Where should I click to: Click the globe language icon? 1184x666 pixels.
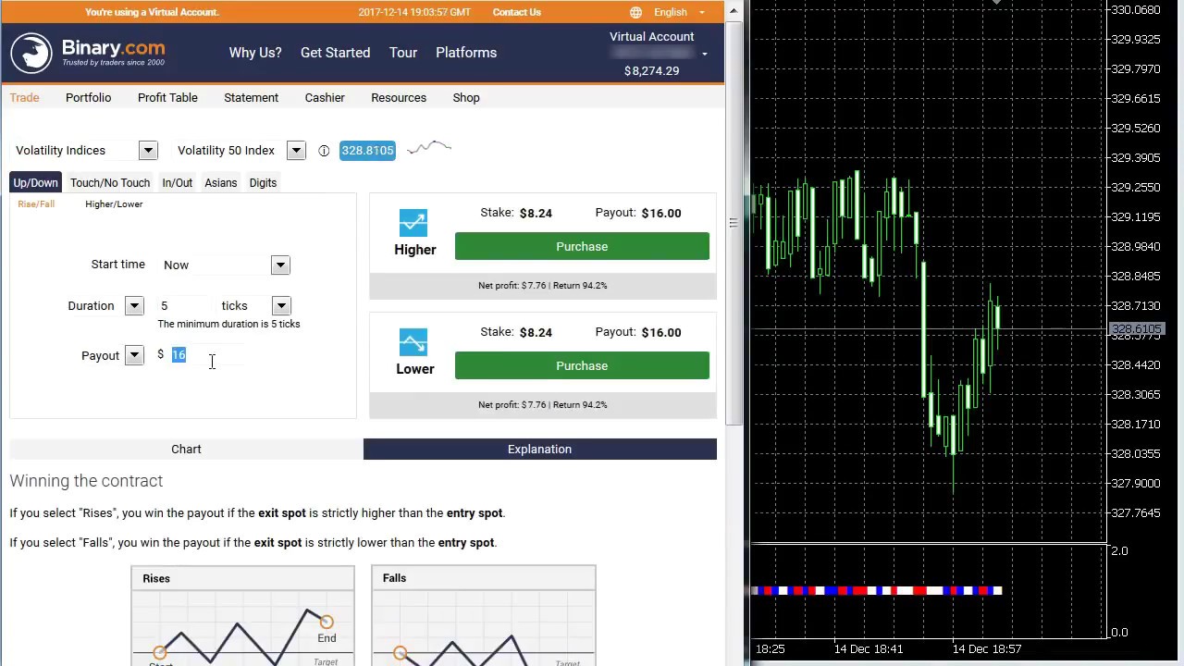coord(635,12)
